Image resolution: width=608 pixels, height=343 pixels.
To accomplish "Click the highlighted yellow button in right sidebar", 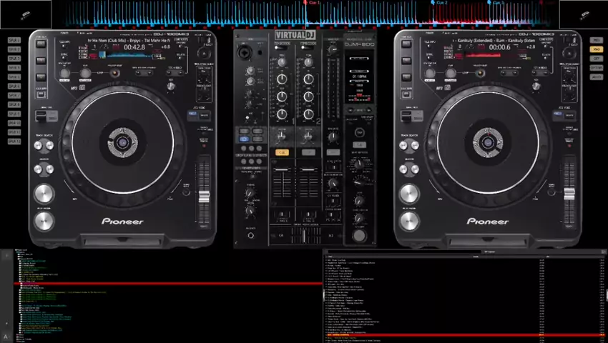I will 596,49.
